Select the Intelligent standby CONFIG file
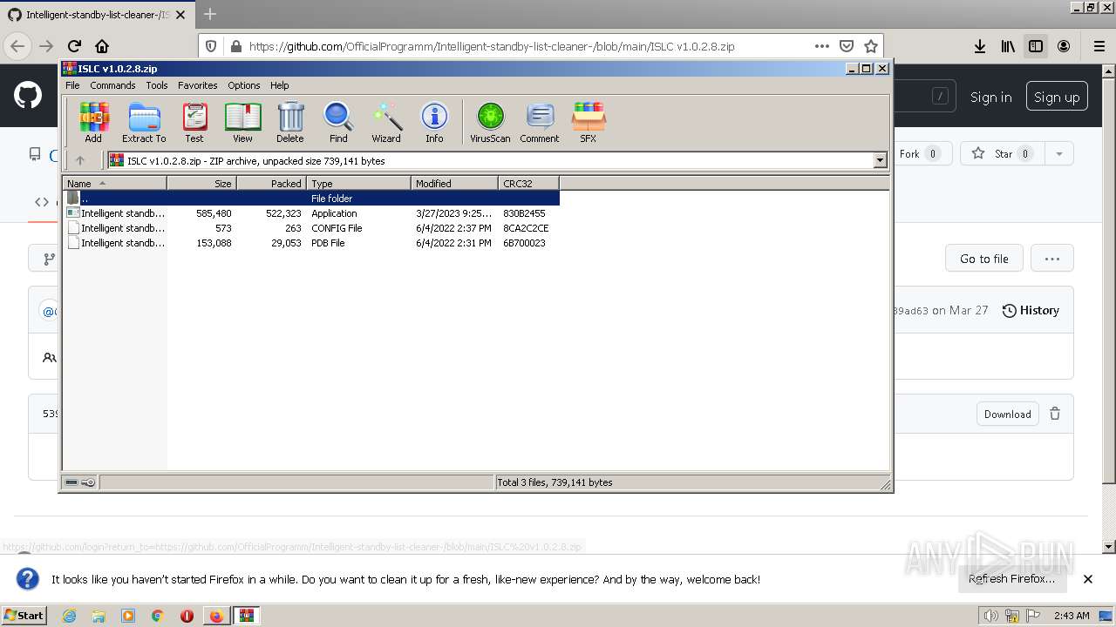 point(311,228)
